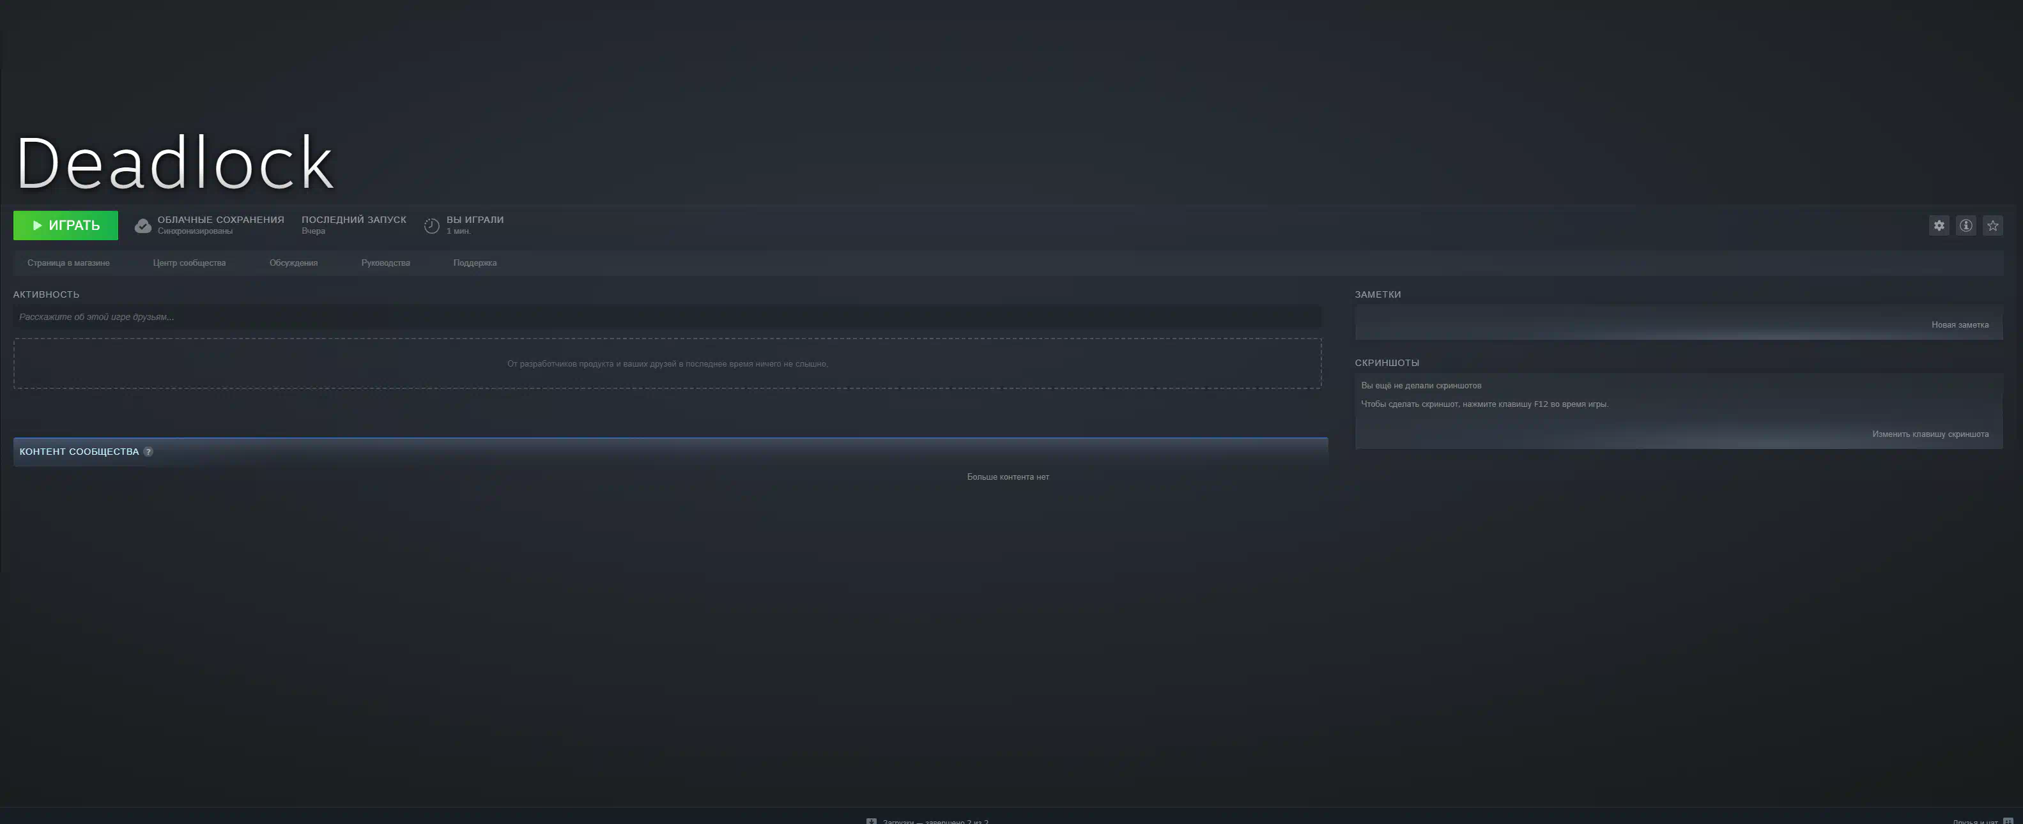Viewport: 2023px width, 824px height.
Task: Click the ВЫ ИГРАЛИ label
Action: coord(475,220)
